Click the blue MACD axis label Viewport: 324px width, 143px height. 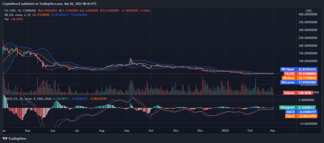[x=290, y=112]
